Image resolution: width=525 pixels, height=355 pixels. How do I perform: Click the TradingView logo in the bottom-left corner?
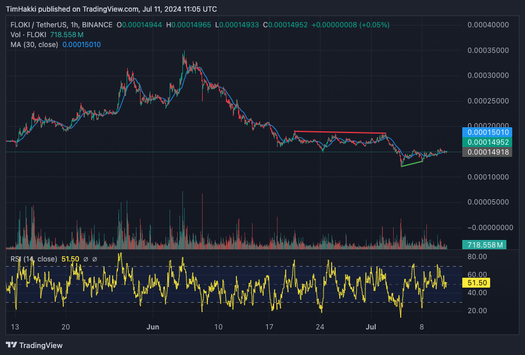click(35, 345)
